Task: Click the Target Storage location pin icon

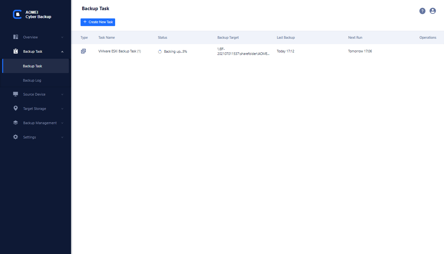Action: click(x=16, y=108)
